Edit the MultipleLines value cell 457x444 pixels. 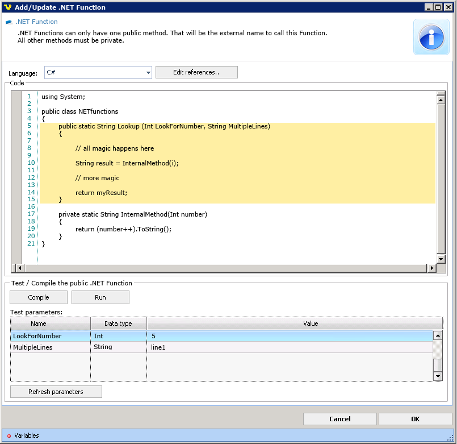pos(290,347)
